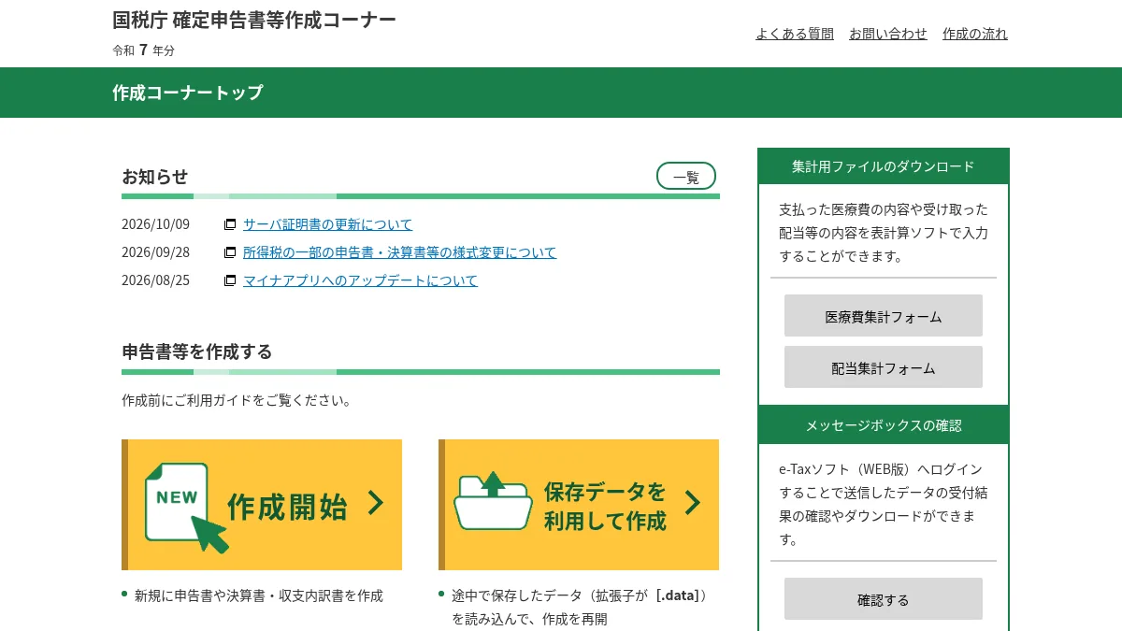Click the 作成開始 text on the banner
Viewport: 1122px width, 631px height.
287,506
